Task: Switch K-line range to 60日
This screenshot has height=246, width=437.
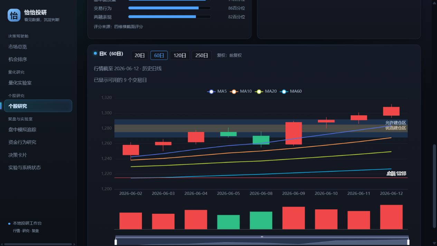Action: pos(159,55)
